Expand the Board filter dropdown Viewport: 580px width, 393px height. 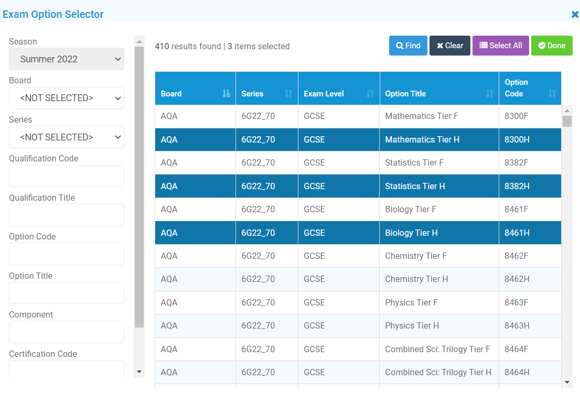[67, 98]
